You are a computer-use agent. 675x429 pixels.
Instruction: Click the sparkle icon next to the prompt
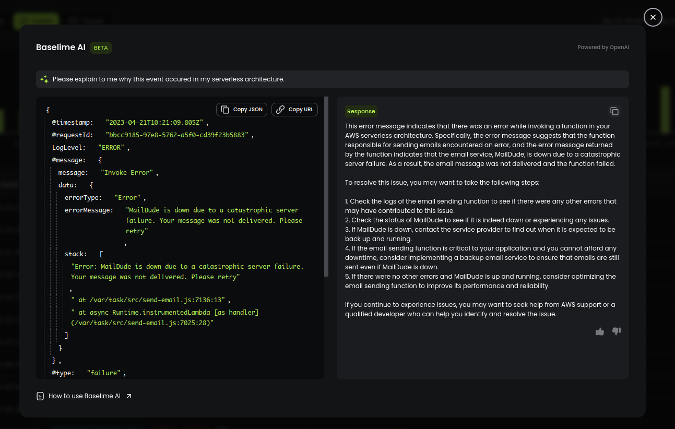[44, 79]
